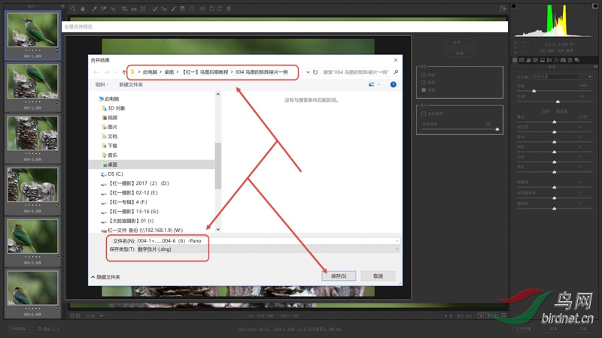Click the 取消 cancel button
The width and height of the screenshot is (602, 338).
pyautogui.click(x=378, y=276)
